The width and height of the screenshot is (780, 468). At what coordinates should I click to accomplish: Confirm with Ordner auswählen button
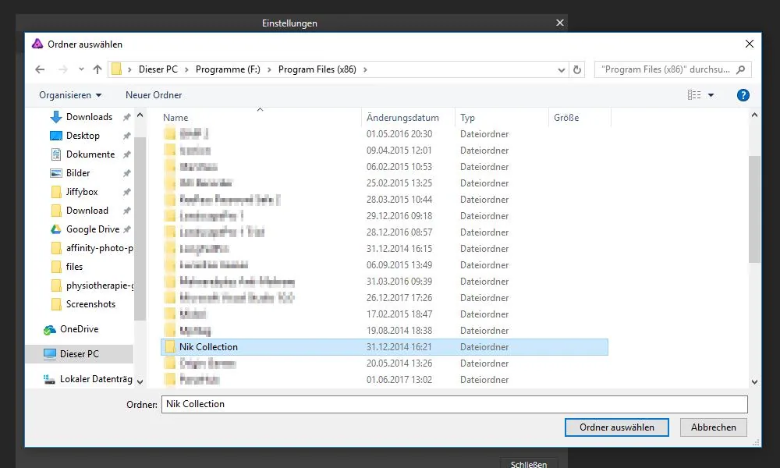(616, 427)
